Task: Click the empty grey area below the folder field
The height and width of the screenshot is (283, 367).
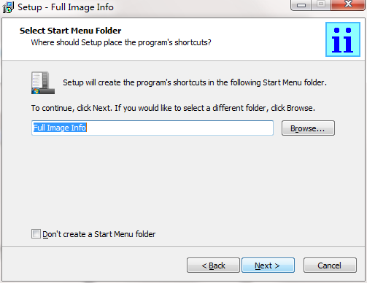Action: tap(183, 182)
